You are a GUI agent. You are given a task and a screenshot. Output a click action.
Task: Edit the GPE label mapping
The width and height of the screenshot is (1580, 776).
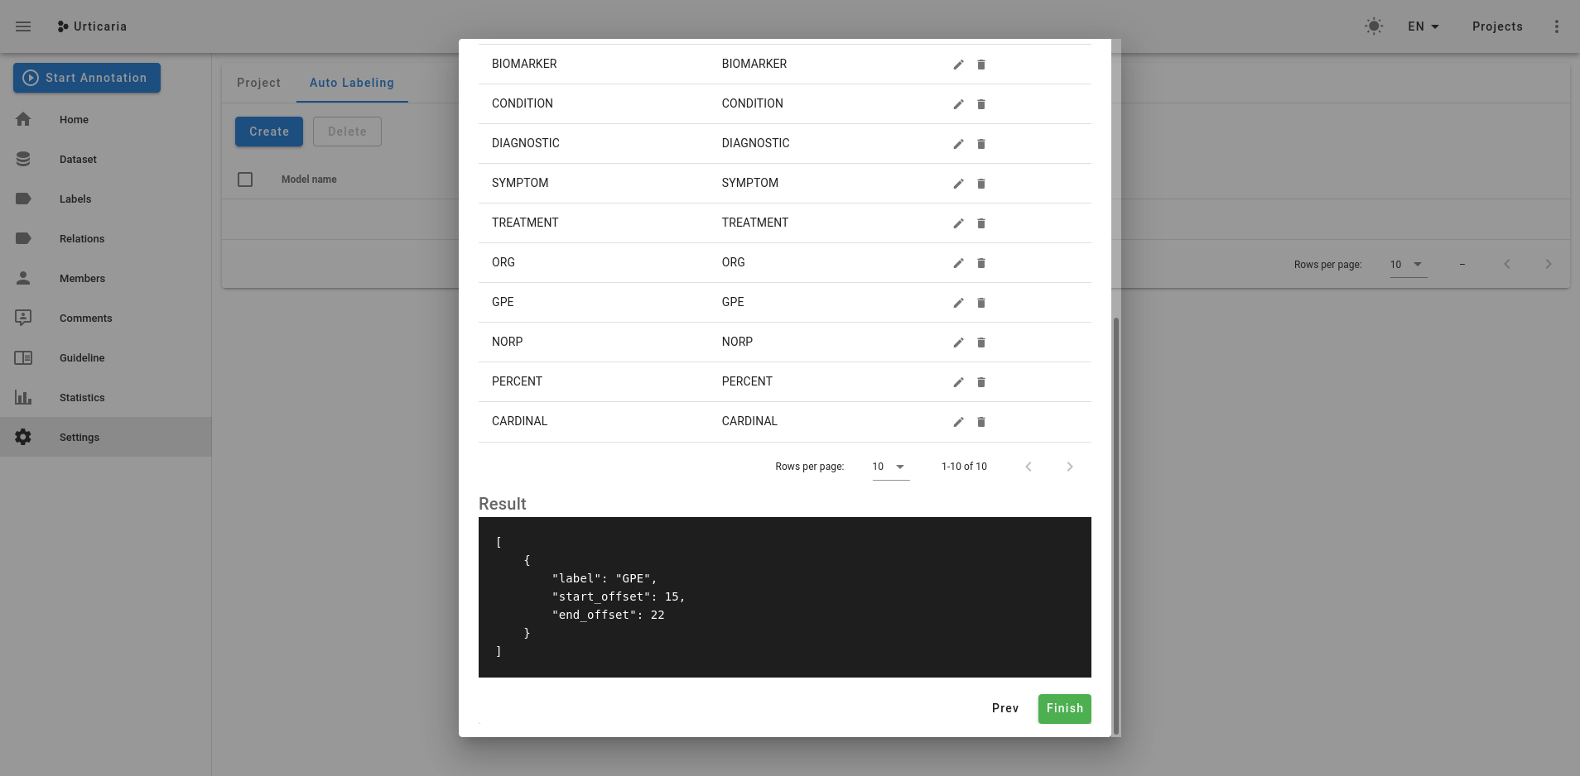958,303
